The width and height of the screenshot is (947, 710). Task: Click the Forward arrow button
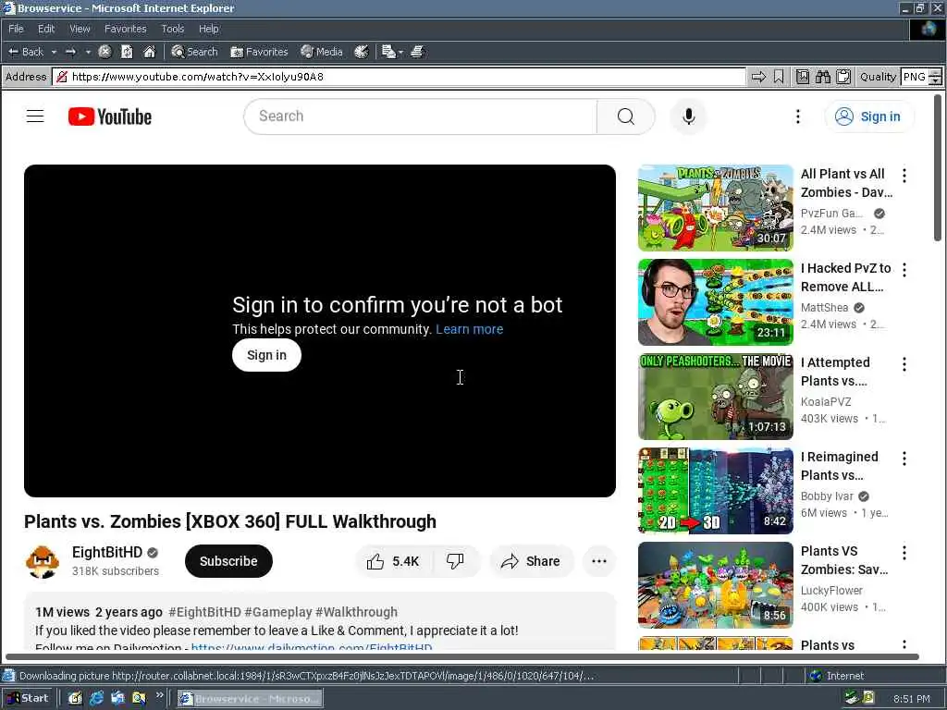[70, 52]
